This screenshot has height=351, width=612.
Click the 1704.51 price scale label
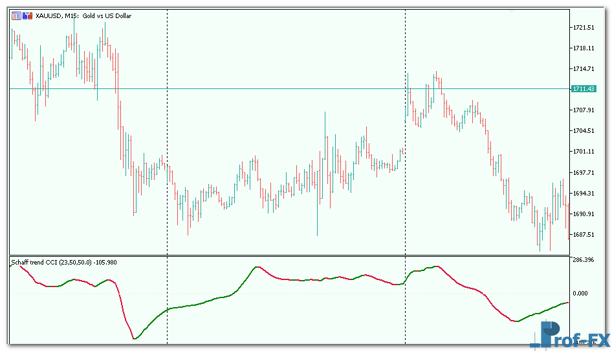click(583, 131)
